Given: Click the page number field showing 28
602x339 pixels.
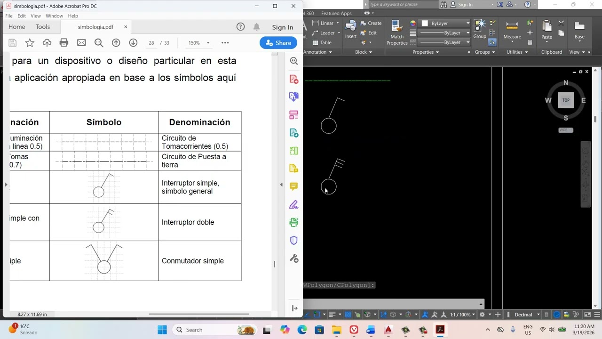Looking at the screenshot, I should (151, 43).
